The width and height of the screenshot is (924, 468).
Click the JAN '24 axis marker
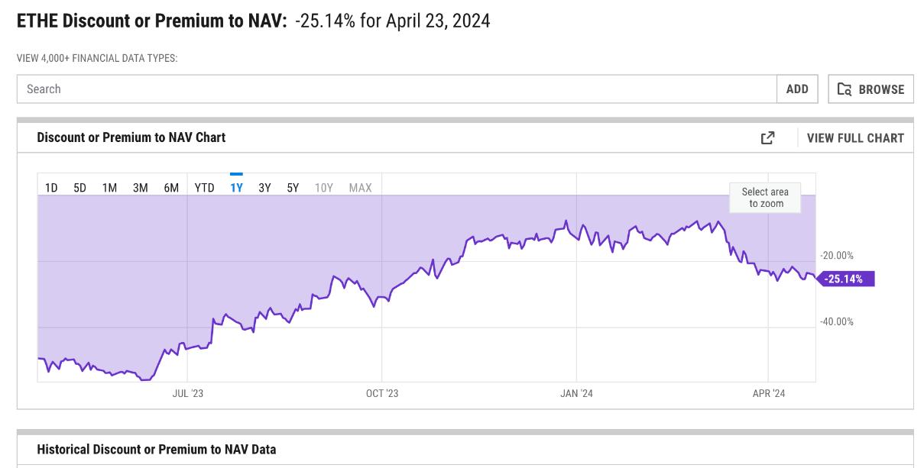pos(576,393)
